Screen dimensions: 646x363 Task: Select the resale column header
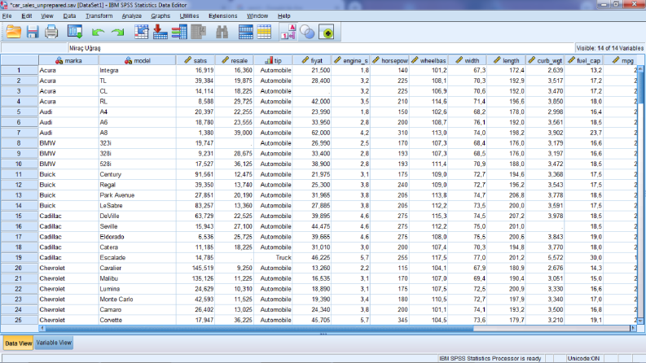coord(234,60)
